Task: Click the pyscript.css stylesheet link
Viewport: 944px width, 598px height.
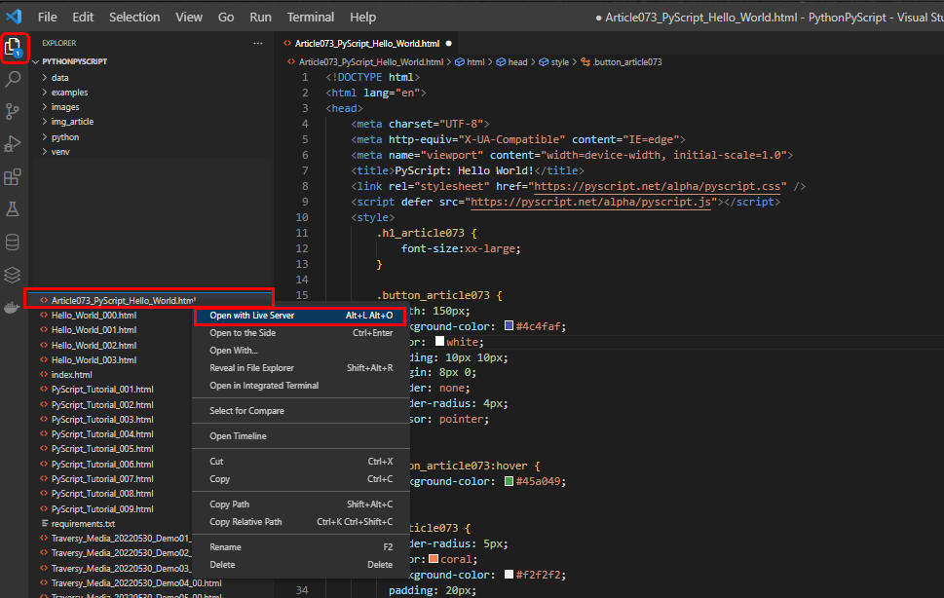Action: [x=660, y=186]
